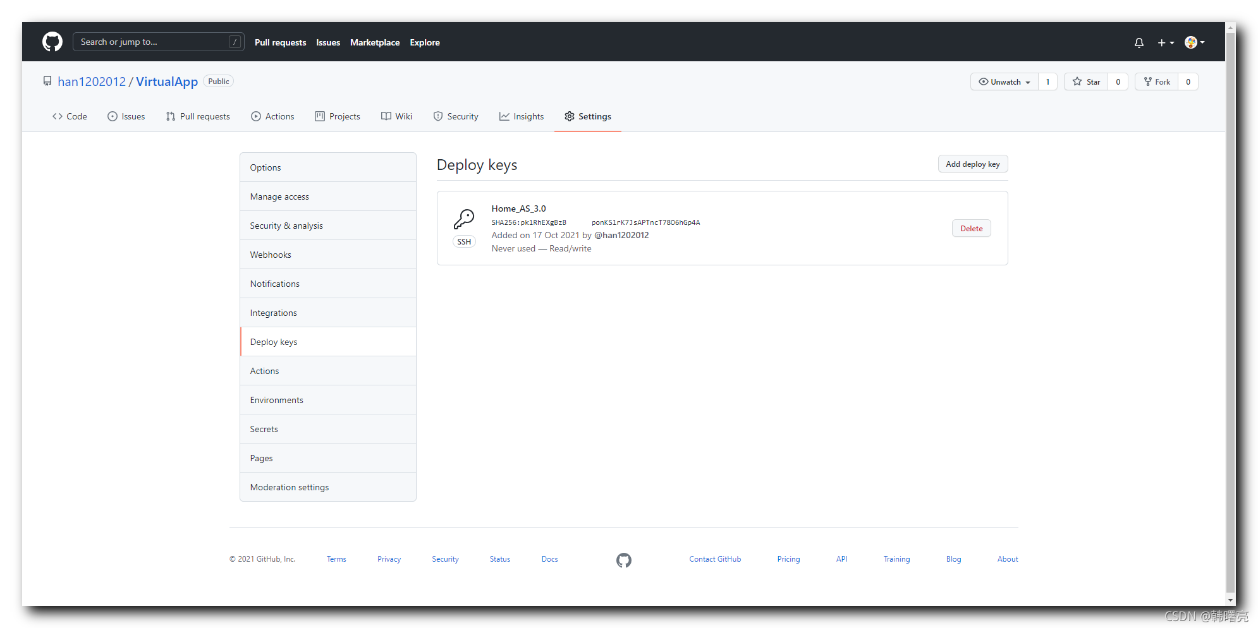
Task: Delete the Home_AS_3.0 deploy key
Action: click(971, 228)
